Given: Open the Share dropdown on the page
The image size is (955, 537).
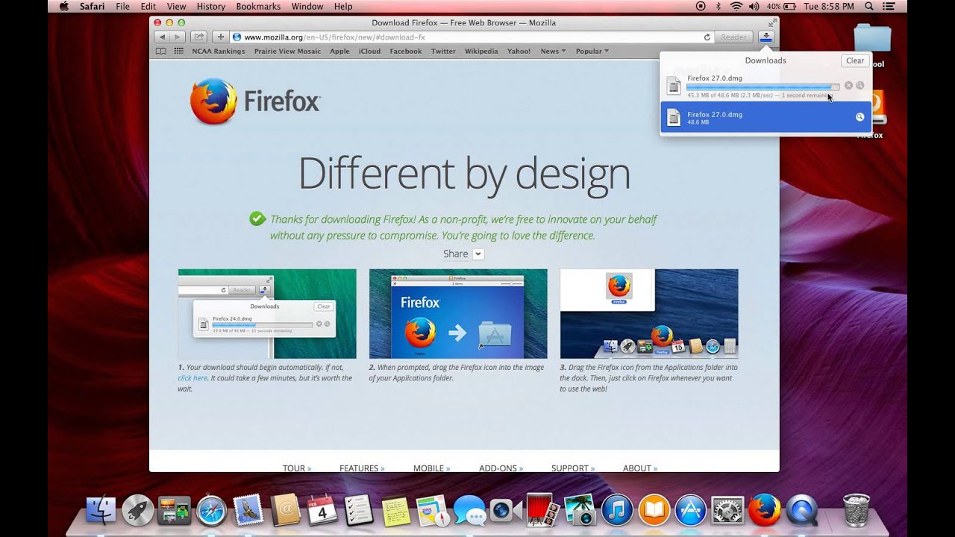Looking at the screenshot, I should [478, 254].
